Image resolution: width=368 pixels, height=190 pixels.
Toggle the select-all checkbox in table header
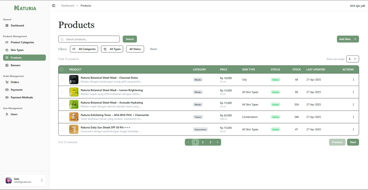61,69
